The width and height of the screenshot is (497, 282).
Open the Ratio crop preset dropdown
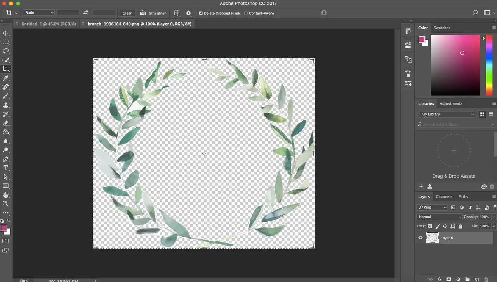click(x=38, y=13)
